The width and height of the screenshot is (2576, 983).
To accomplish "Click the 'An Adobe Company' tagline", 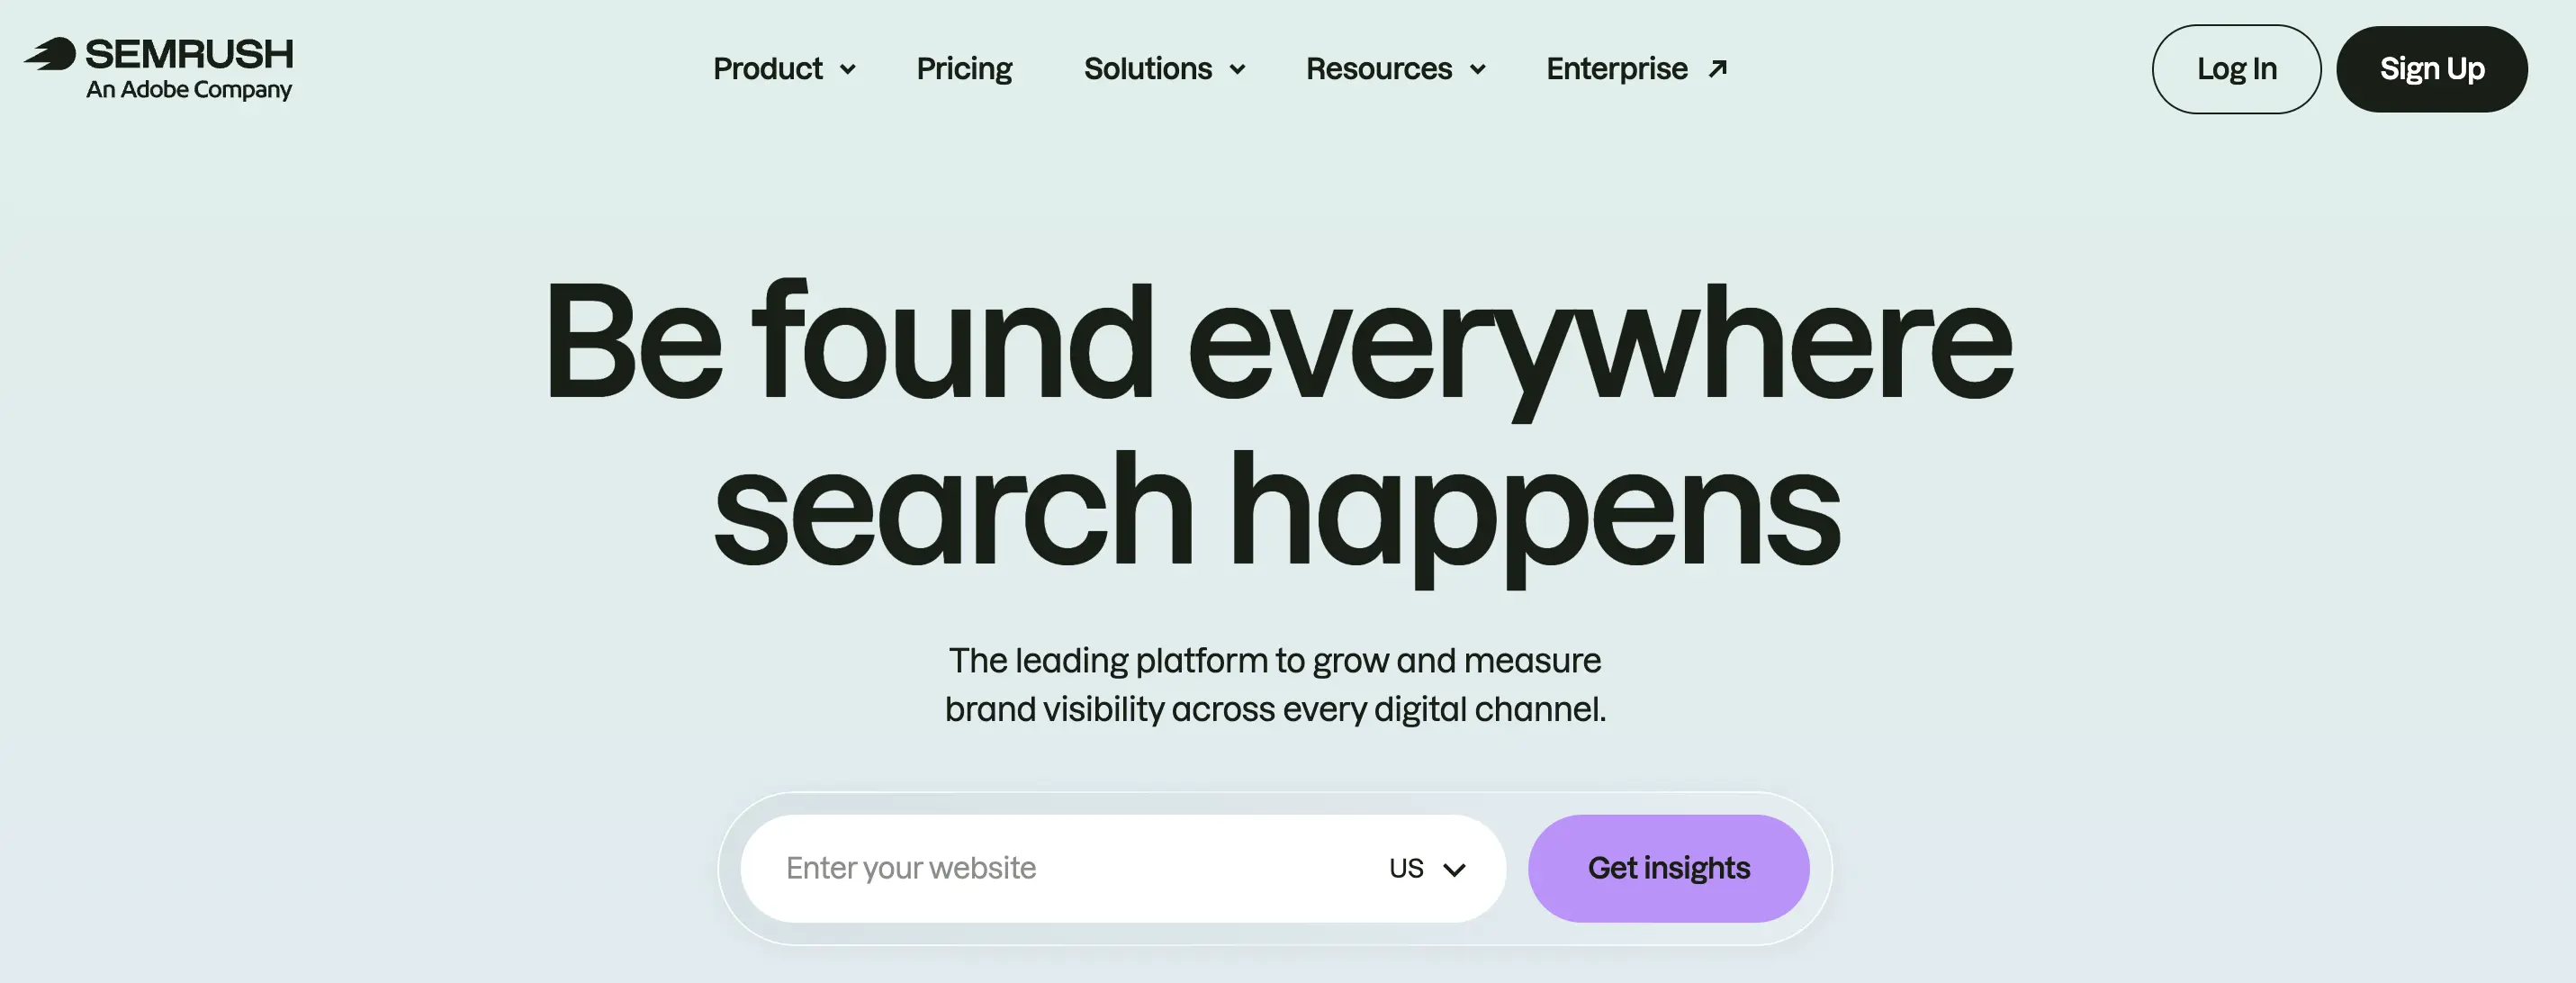I will (189, 90).
